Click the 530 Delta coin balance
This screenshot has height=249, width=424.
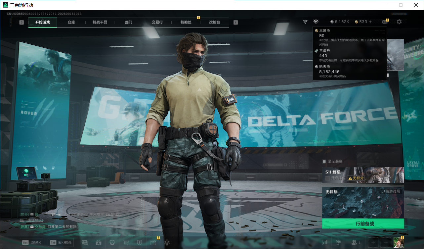(x=361, y=22)
